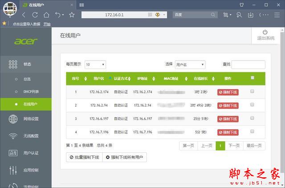Open address bar dropdown arrow
The height and width of the screenshot is (188, 285).
tap(164, 15)
